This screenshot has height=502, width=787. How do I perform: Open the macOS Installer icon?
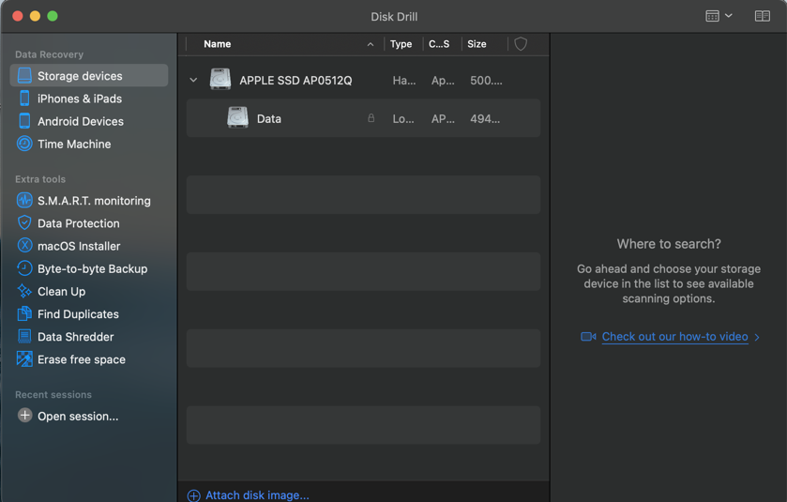click(x=24, y=246)
